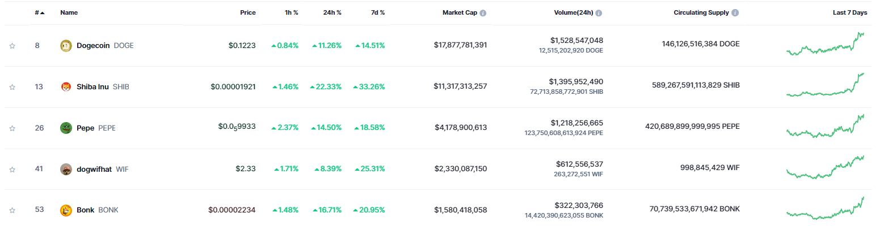Sort the table by Price column
Viewport: 884px width, 230px height.
click(247, 12)
